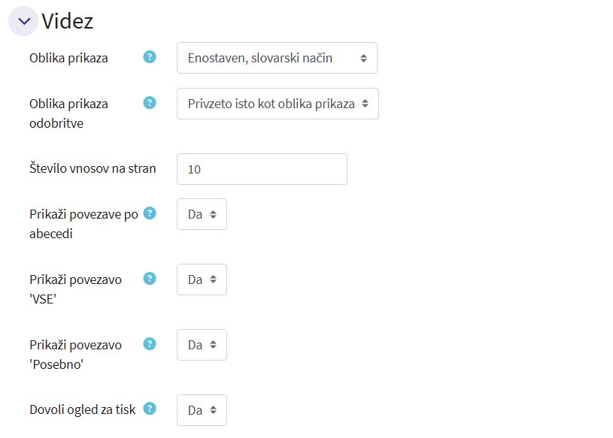Screen dimensions: 613x438
Task: Open the Prikaži povezave po abecedi dropdown
Action: click(202, 214)
